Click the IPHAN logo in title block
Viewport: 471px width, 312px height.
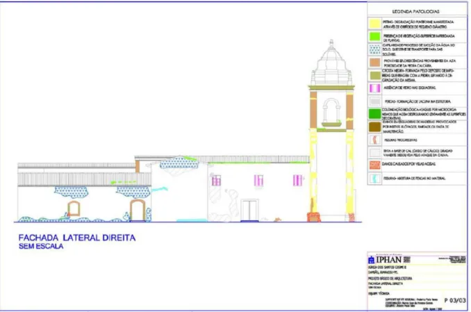(385, 259)
